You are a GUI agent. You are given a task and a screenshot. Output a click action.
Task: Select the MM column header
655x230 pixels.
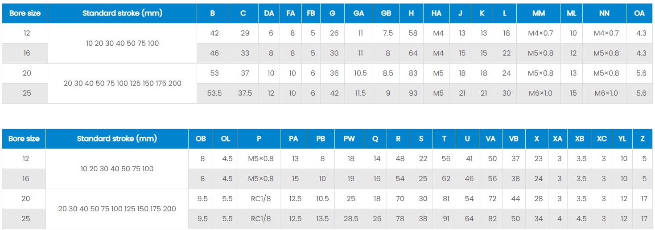tap(539, 13)
